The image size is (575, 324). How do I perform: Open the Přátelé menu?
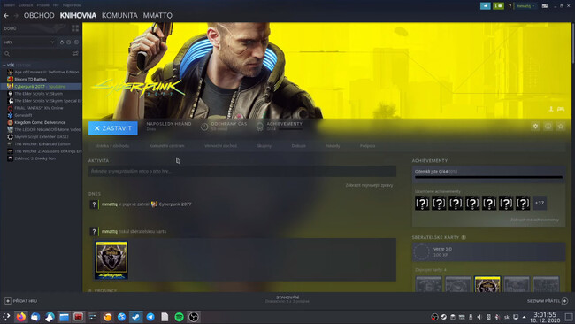[x=43, y=5]
